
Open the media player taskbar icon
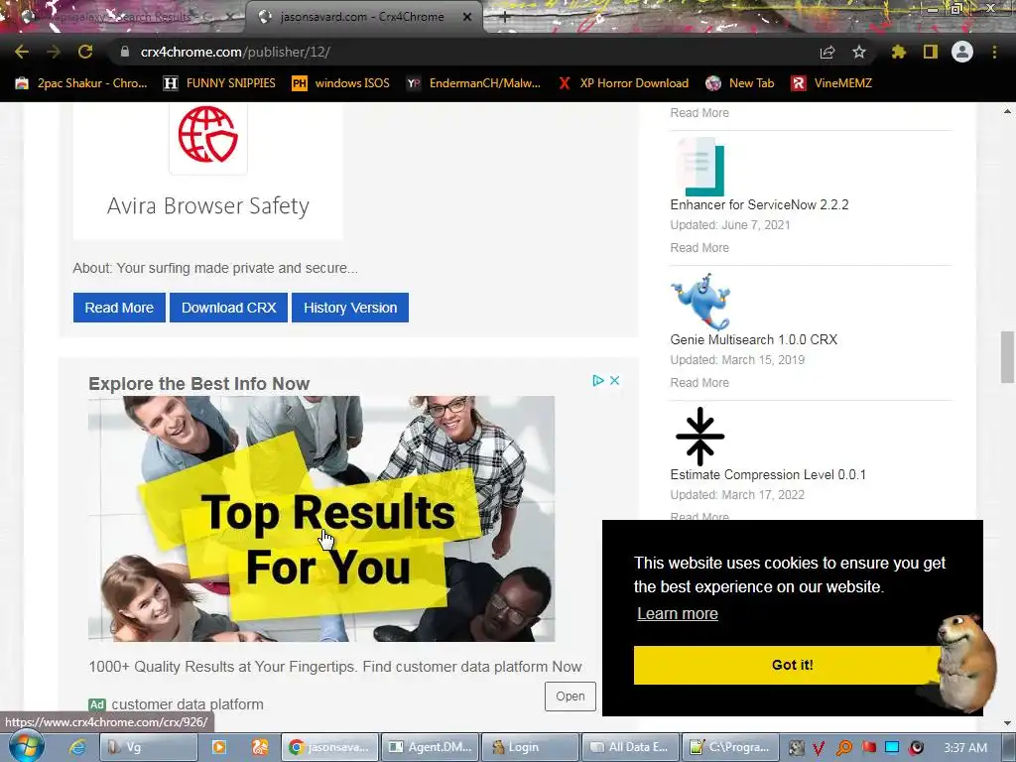219,747
